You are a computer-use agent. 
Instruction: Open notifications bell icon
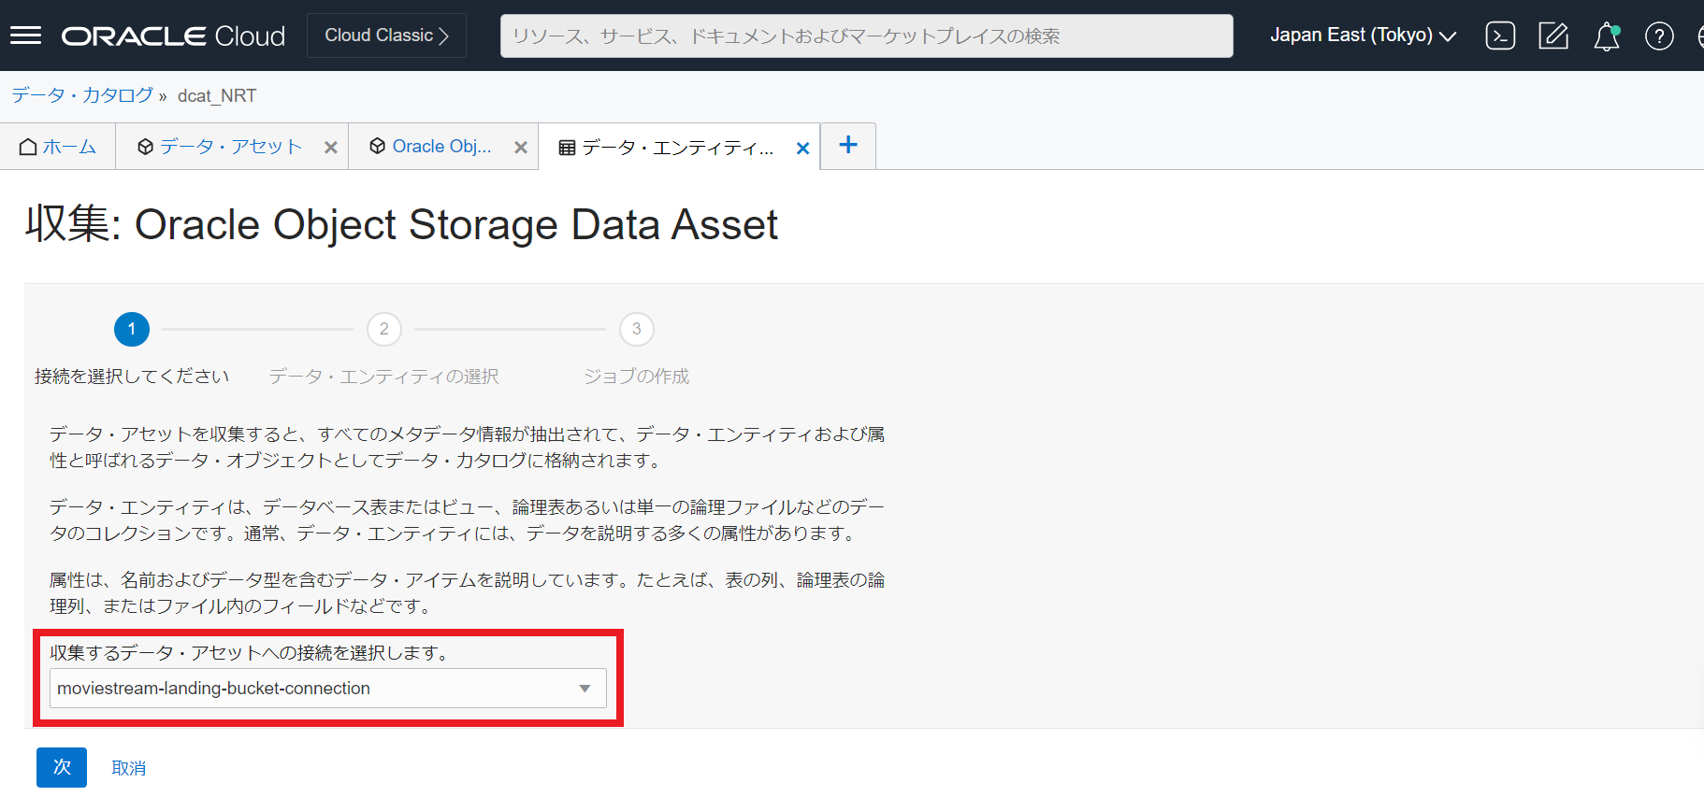pyautogui.click(x=1606, y=36)
